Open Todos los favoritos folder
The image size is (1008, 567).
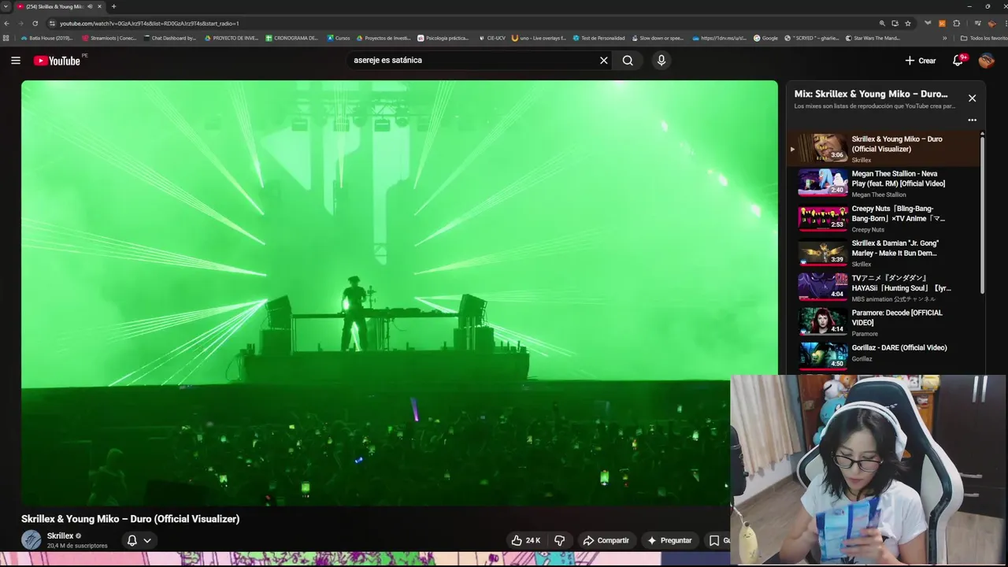(984, 38)
